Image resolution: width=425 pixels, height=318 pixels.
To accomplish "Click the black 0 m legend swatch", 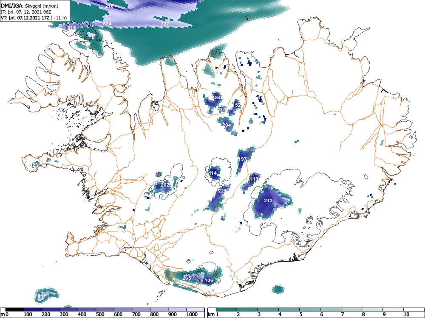I will [14, 310].
